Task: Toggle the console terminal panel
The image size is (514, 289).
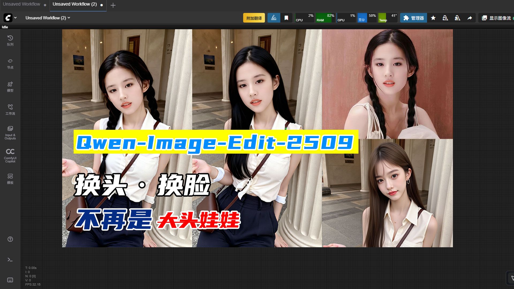Action: [x=10, y=260]
